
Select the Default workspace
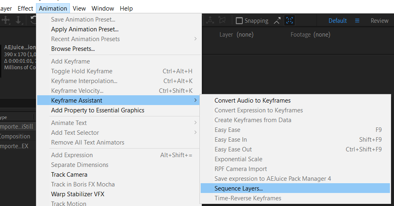[338, 21]
